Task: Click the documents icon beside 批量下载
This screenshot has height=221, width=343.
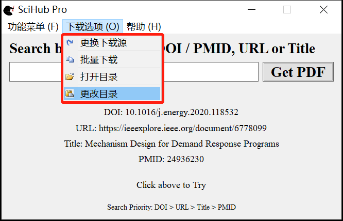Action: click(x=70, y=59)
